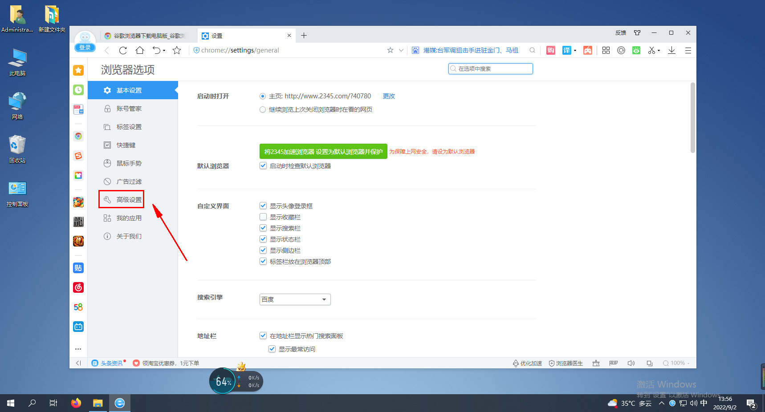Click the skin shirt icon
The image size is (765, 412).
pos(637,32)
